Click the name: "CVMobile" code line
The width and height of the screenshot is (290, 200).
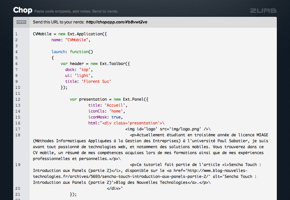pos(71,40)
